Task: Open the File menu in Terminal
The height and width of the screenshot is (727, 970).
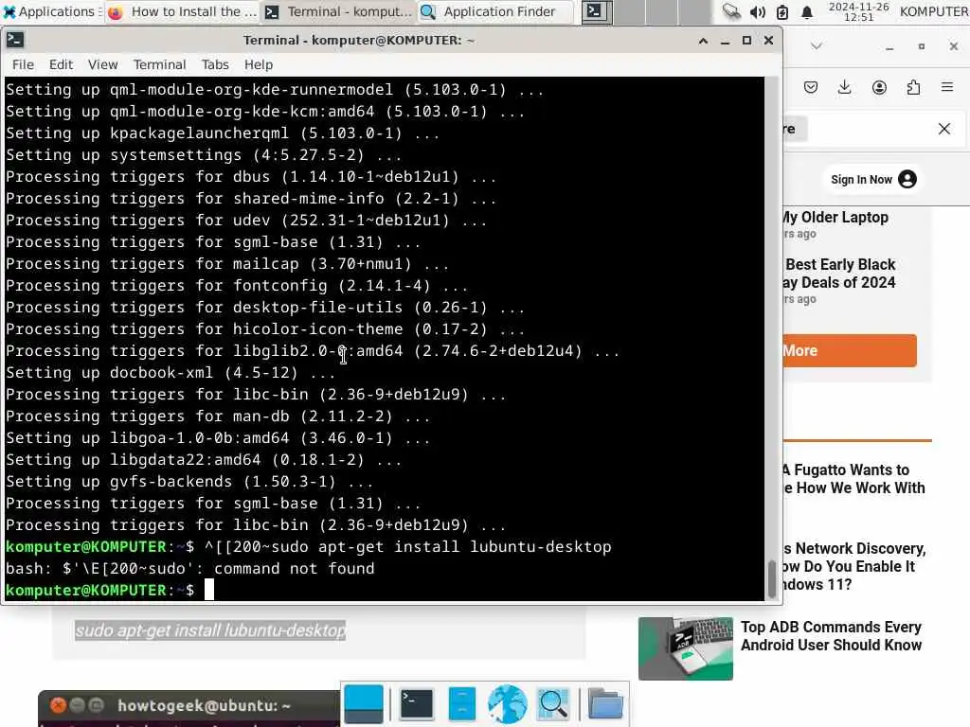Action: (23, 64)
